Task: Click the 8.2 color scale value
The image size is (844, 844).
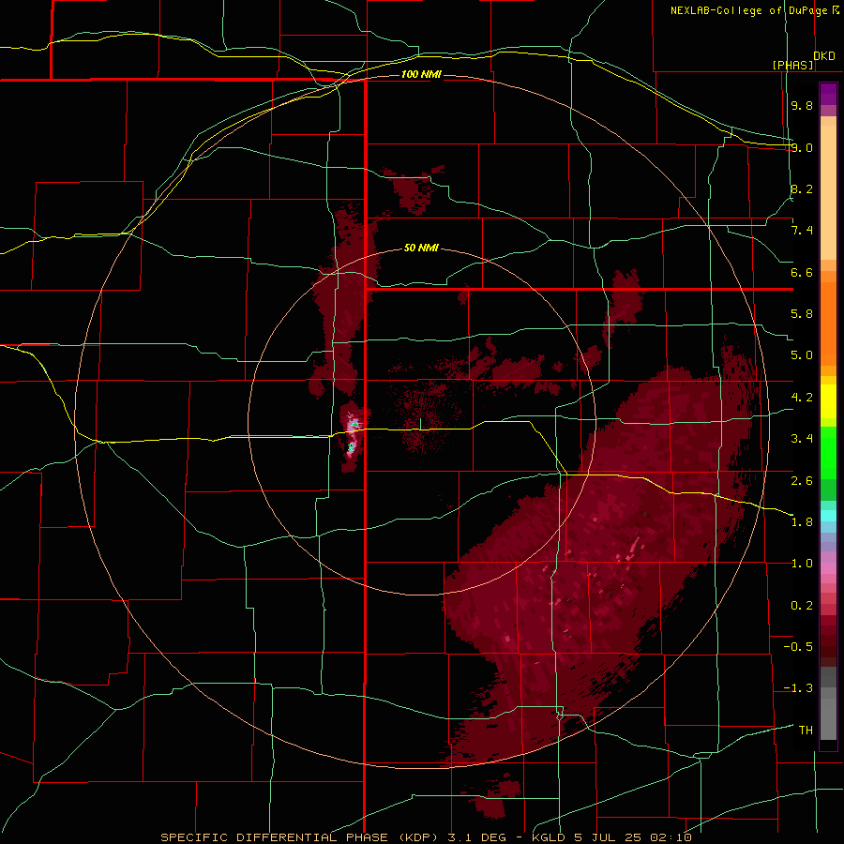Action: pyautogui.click(x=802, y=188)
